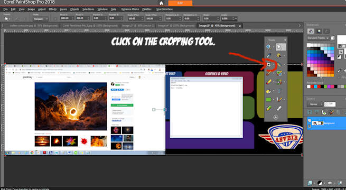Image resolution: width=346 pixels, height=190 pixels.
Task: Open the Standard Palette dropdown
Action: (318, 38)
